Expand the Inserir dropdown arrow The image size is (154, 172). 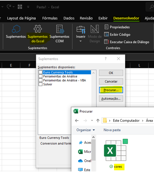tap(81, 41)
